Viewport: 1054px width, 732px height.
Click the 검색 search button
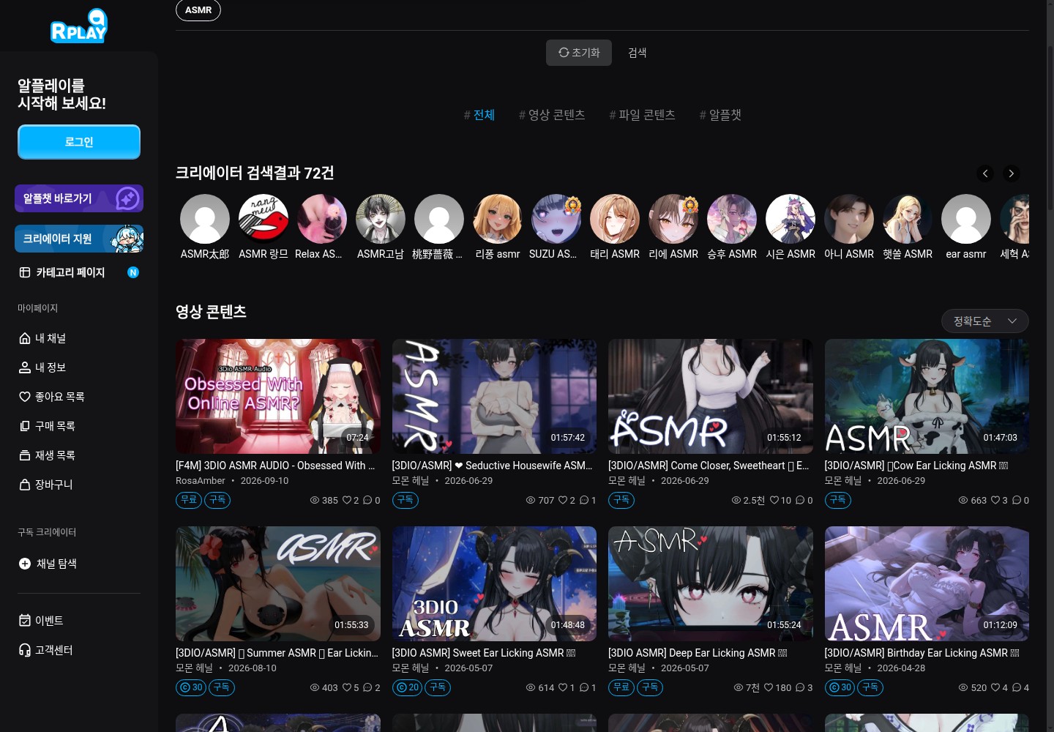[x=638, y=53]
